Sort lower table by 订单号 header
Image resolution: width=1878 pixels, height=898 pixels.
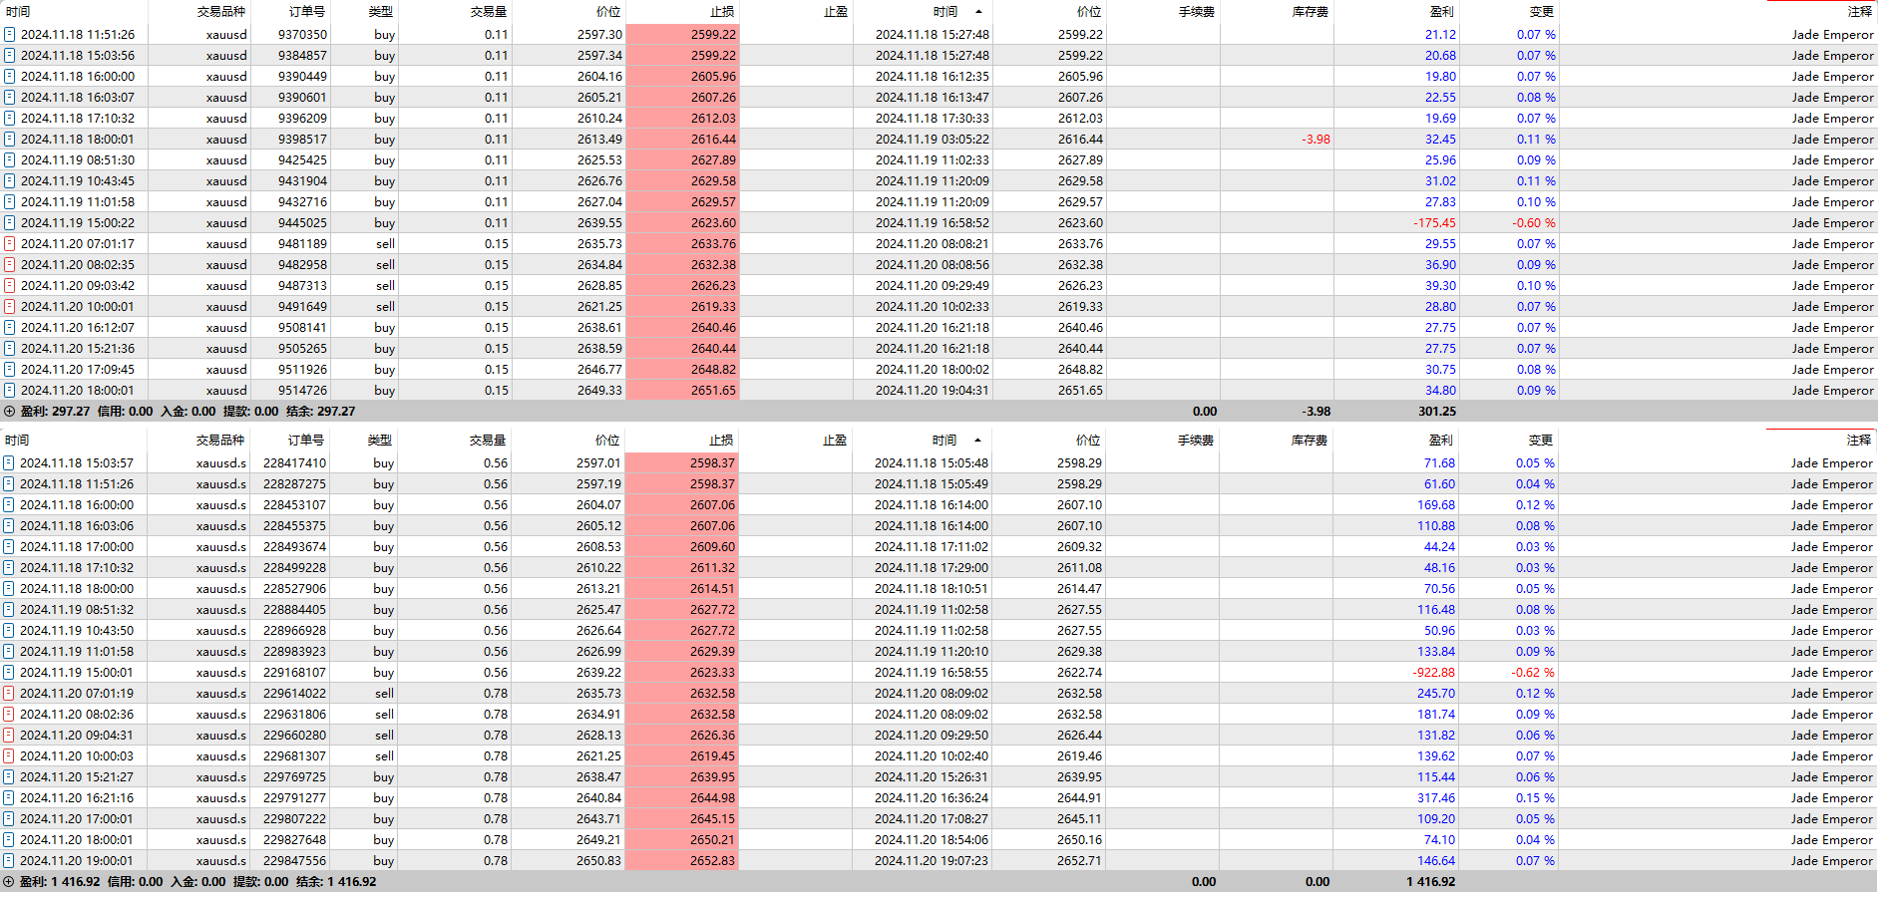(306, 441)
